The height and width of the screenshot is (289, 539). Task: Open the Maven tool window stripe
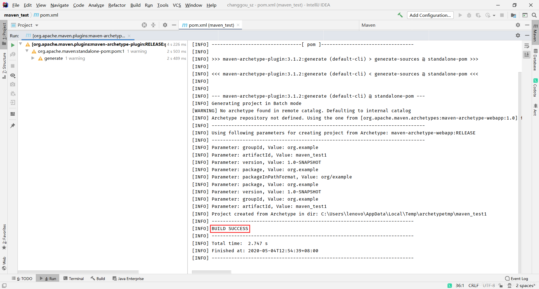pyautogui.click(x=535, y=32)
